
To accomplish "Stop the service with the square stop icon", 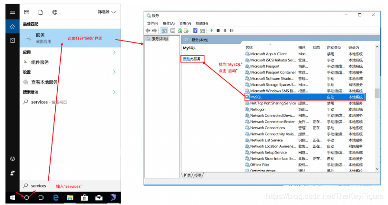I will coord(218,31).
